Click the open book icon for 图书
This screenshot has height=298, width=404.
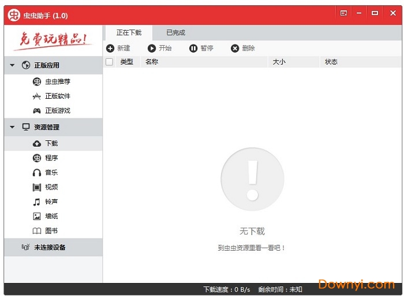click(37, 230)
